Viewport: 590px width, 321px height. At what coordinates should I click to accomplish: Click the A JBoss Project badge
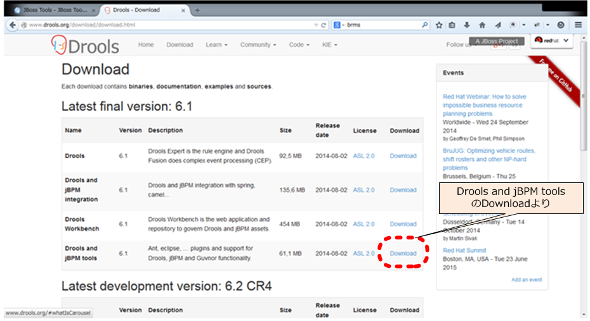click(x=496, y=41)
